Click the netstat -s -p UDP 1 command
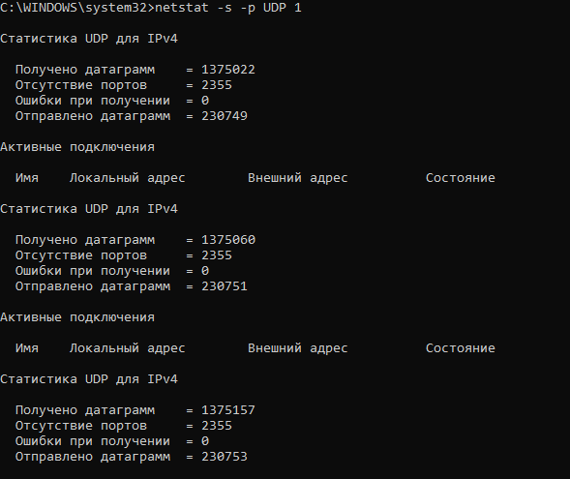 228,8
